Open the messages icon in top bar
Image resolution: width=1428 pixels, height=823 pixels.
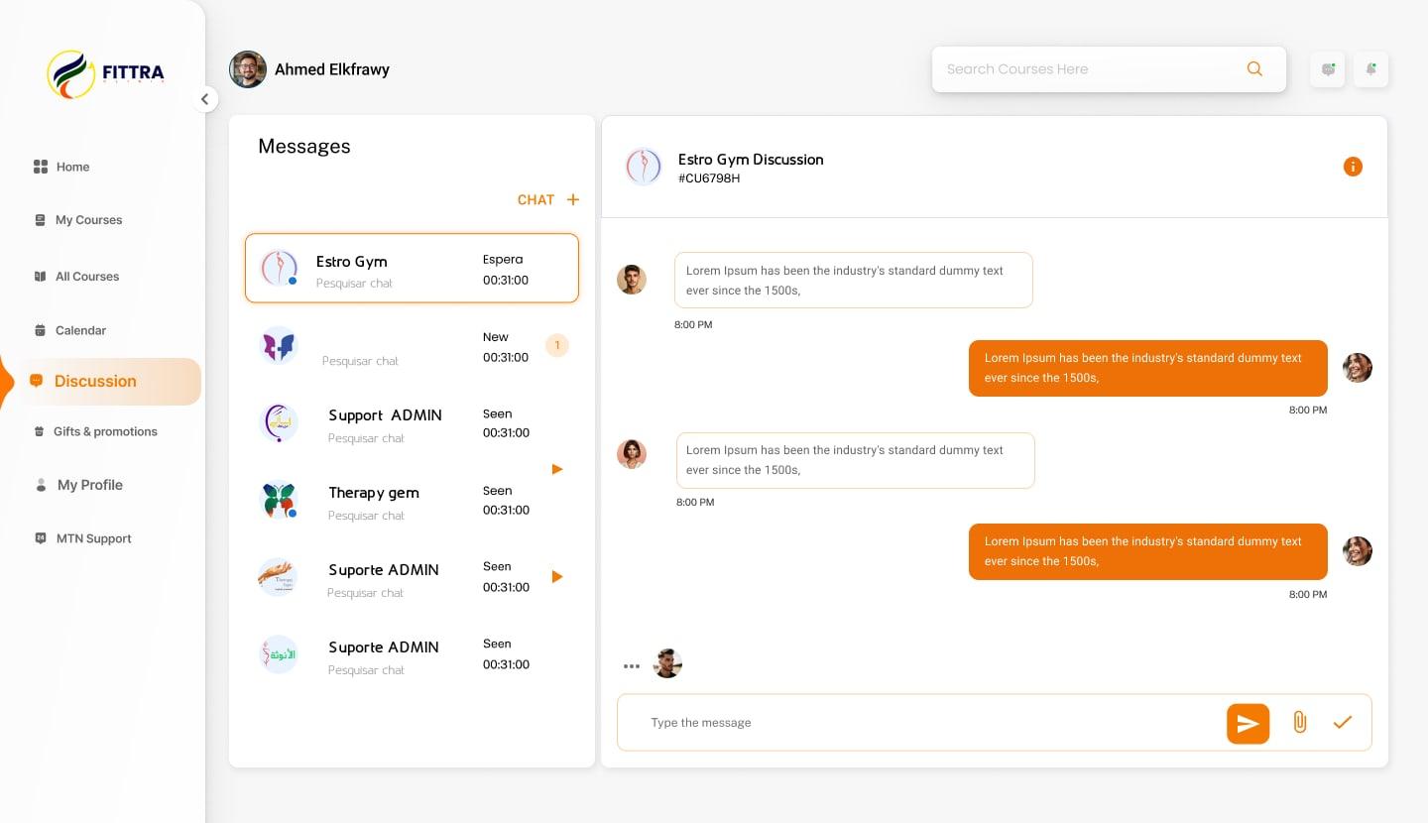[1328, 69]
